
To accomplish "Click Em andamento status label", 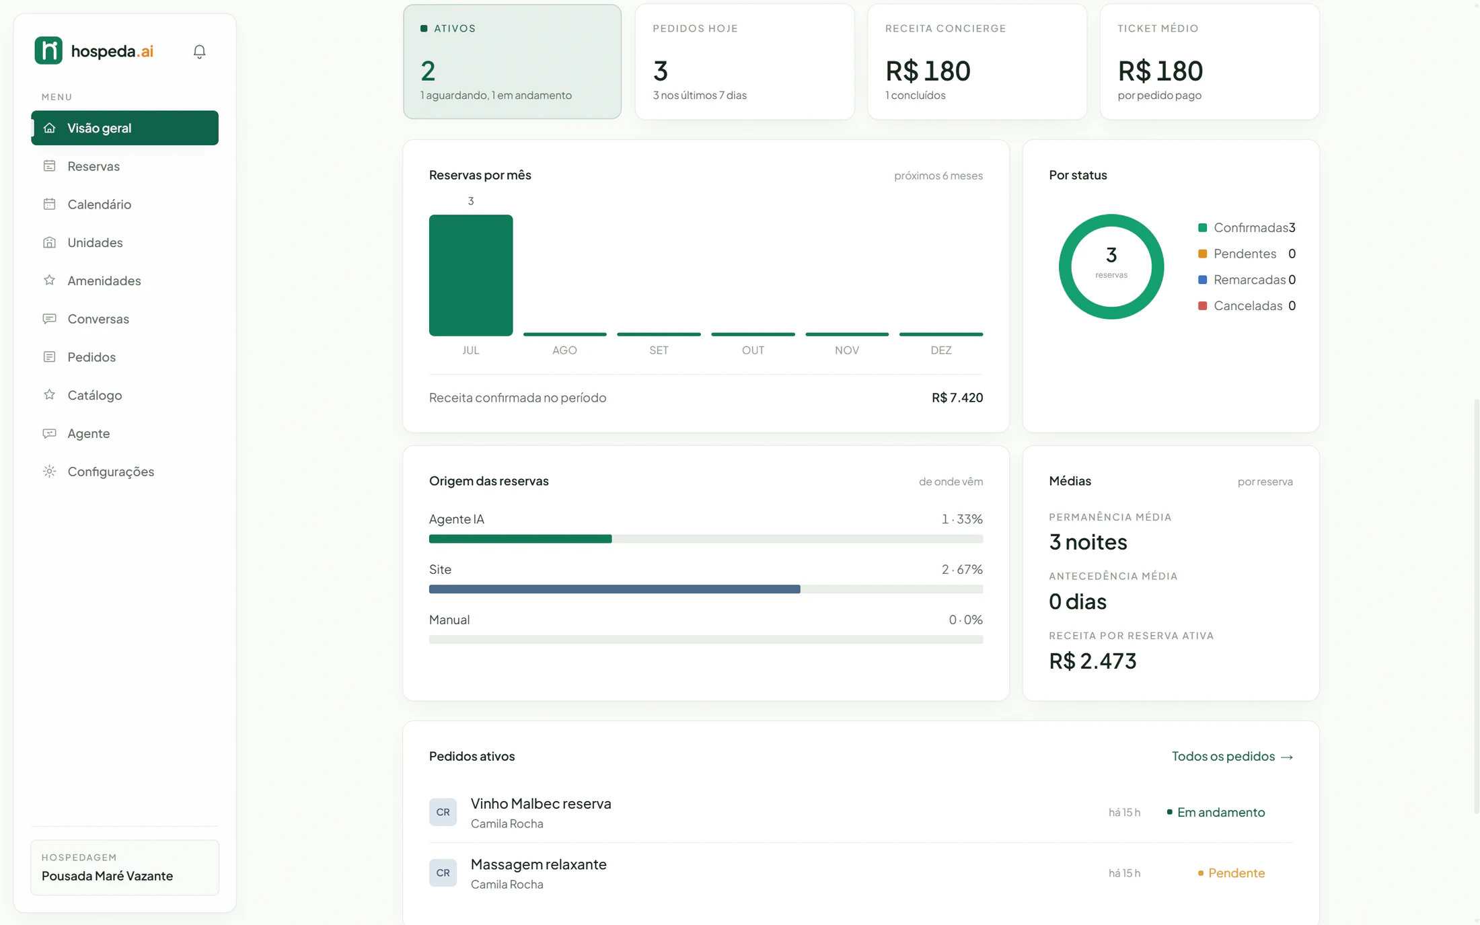I will pyautogui.click(x=1216, y=812).
